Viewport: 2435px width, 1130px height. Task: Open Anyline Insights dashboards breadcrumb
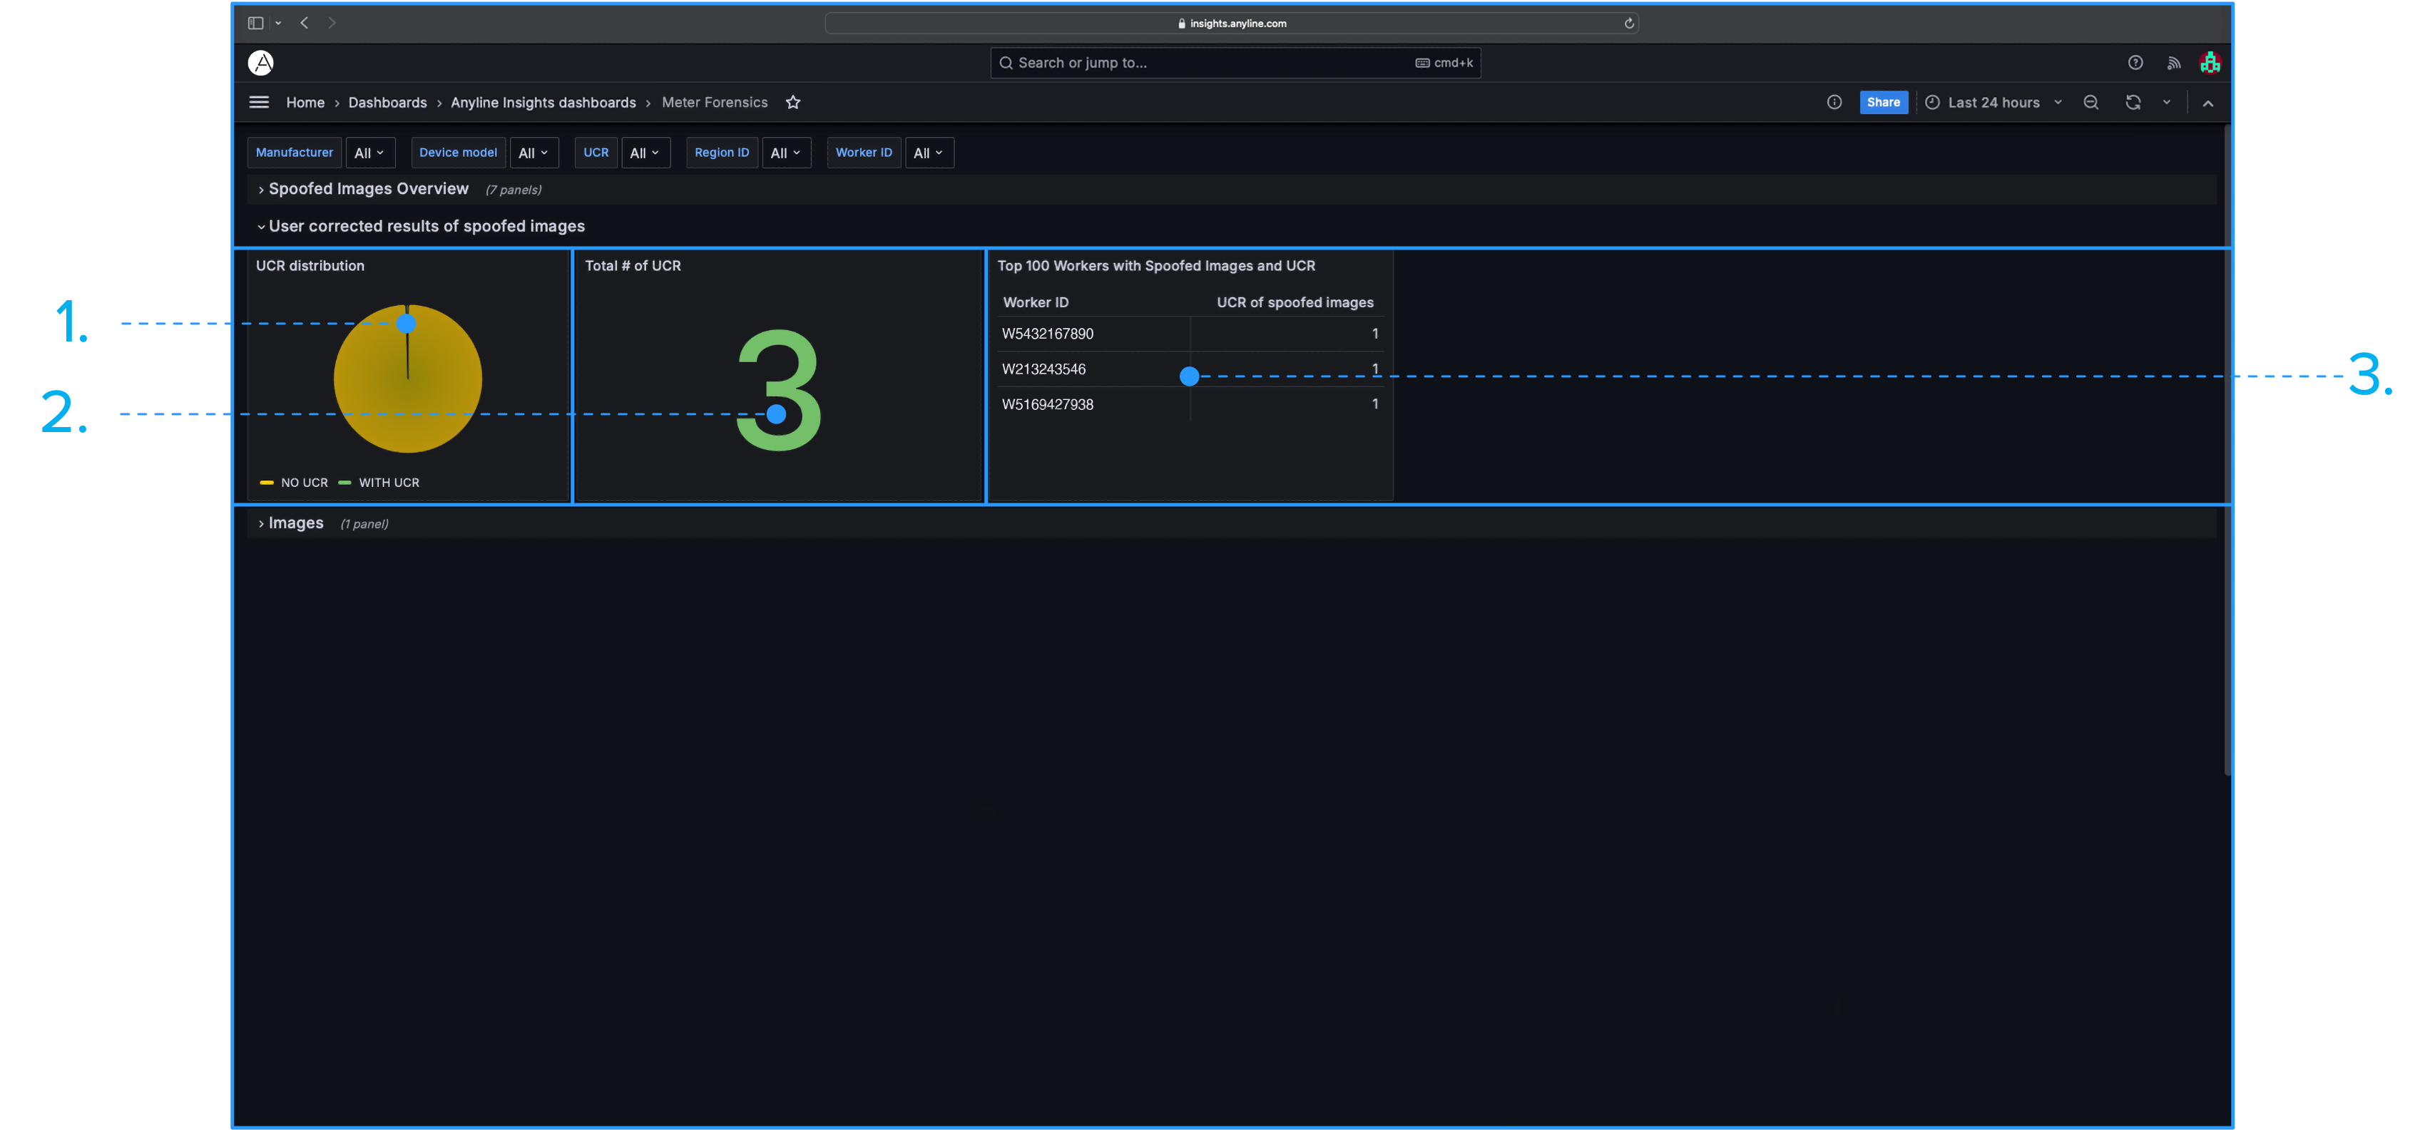pyautogui.click(x=543, y=102)
